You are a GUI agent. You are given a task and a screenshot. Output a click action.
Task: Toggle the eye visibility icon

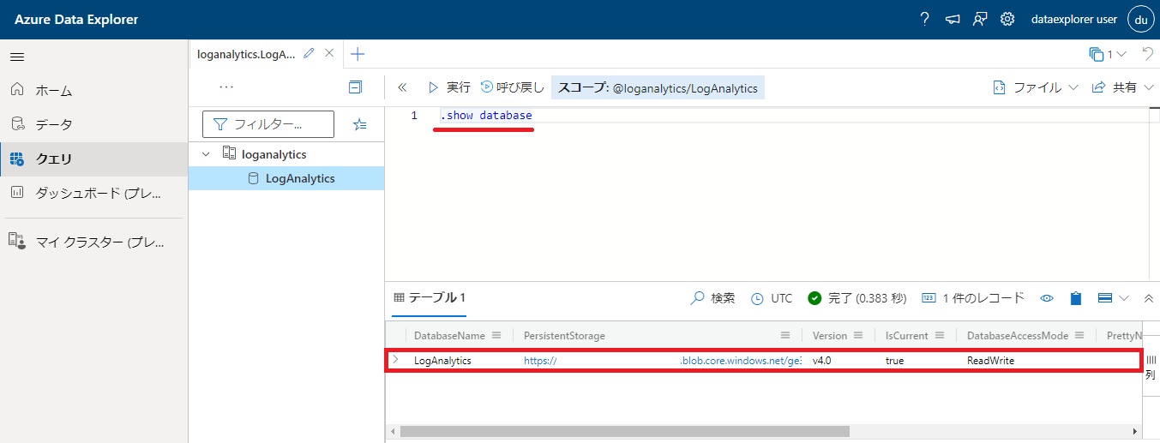[1047, 298]
